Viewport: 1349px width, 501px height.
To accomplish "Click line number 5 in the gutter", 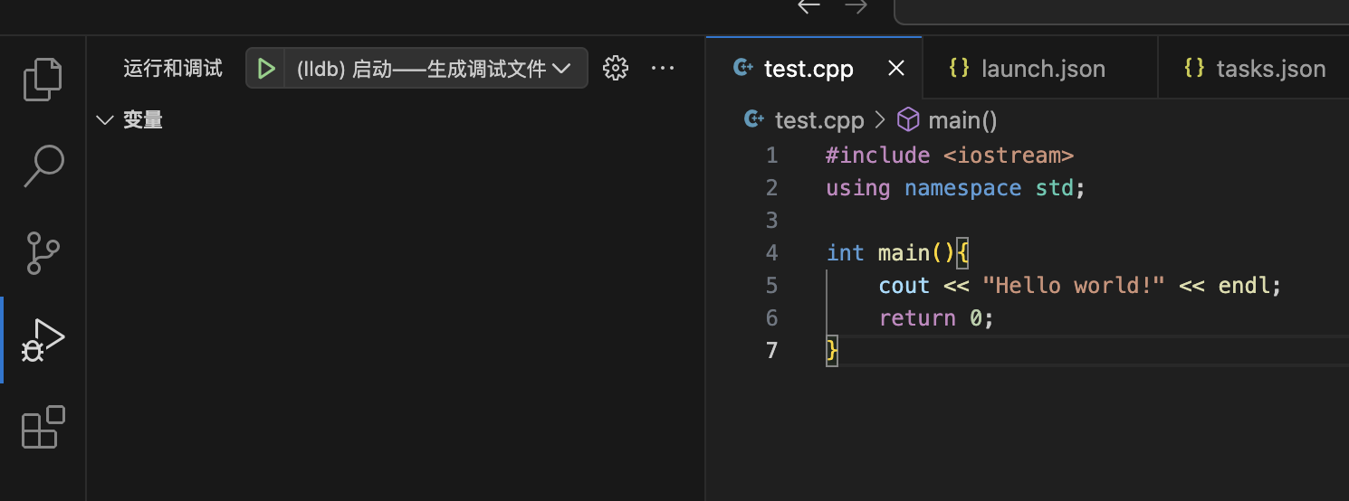I will pyautogui.click(x=771, y=286).
